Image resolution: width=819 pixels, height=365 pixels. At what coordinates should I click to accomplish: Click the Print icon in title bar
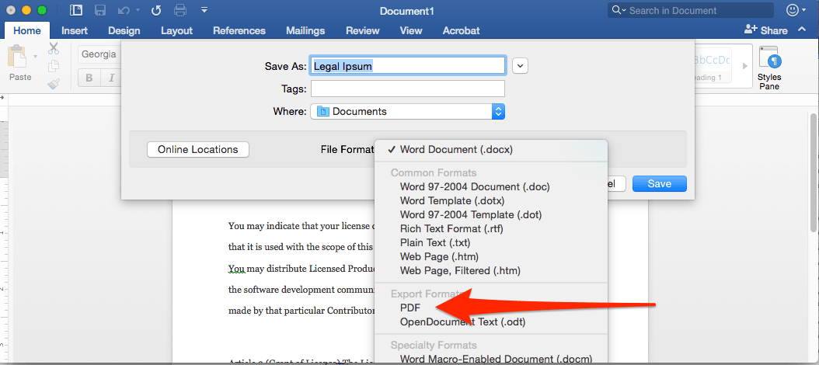click(180, 10)
